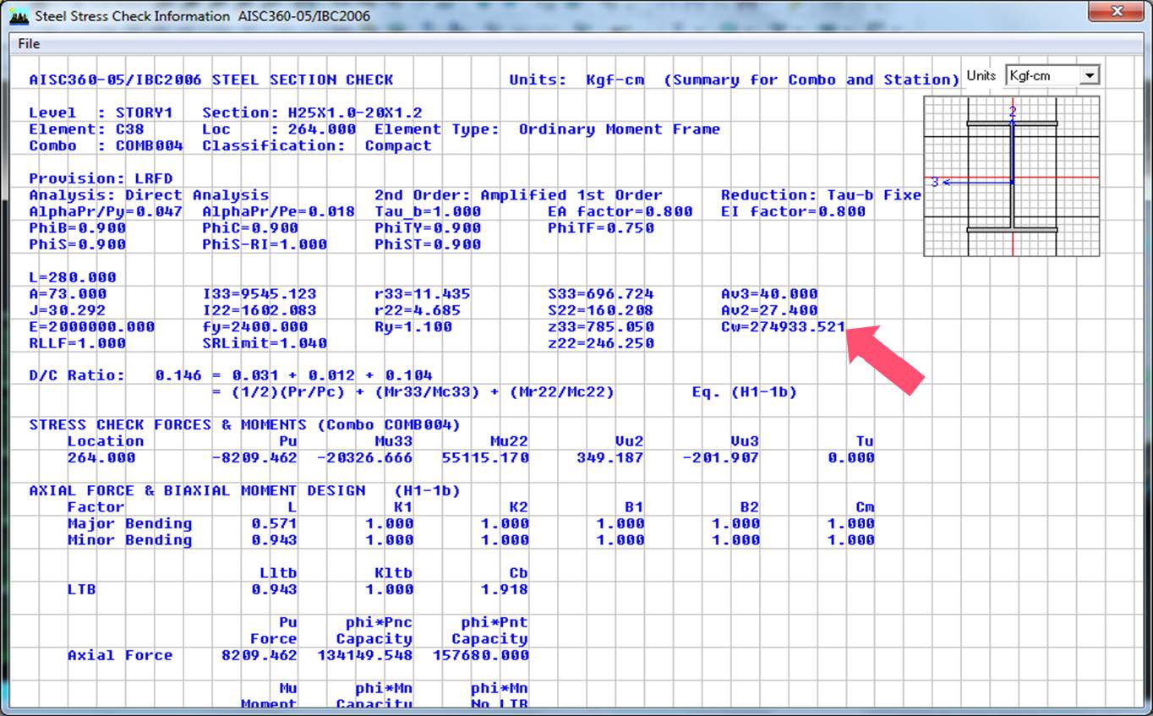This screenshot has height=716, width=1153.
Task: Click the 'fy=2400.000' yield stress
Action: coord(255,327)
